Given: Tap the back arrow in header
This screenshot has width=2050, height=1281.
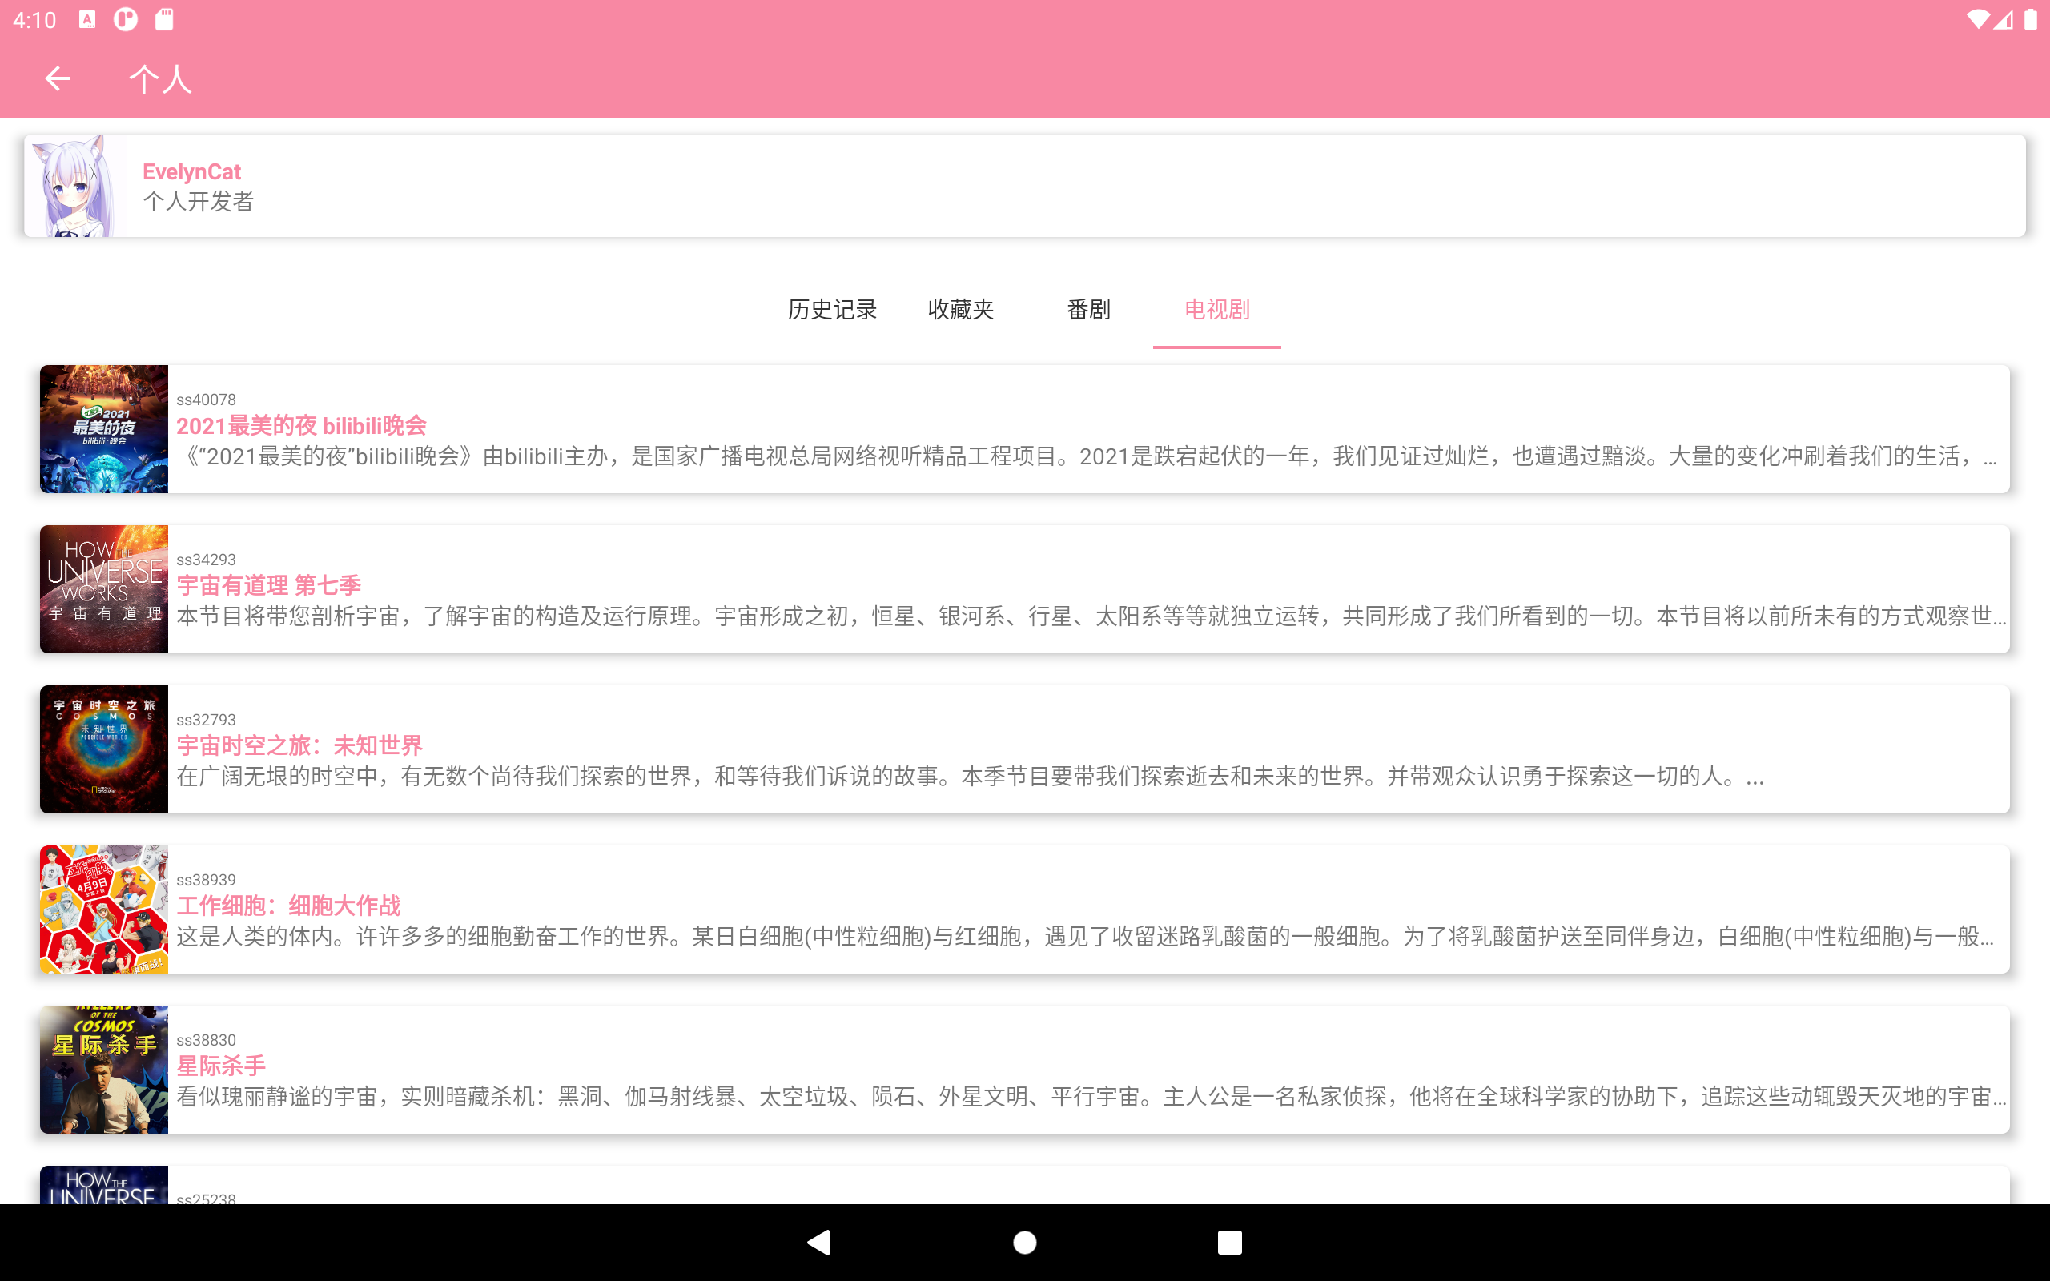Looking at the screenshot, I should (58, 78).
